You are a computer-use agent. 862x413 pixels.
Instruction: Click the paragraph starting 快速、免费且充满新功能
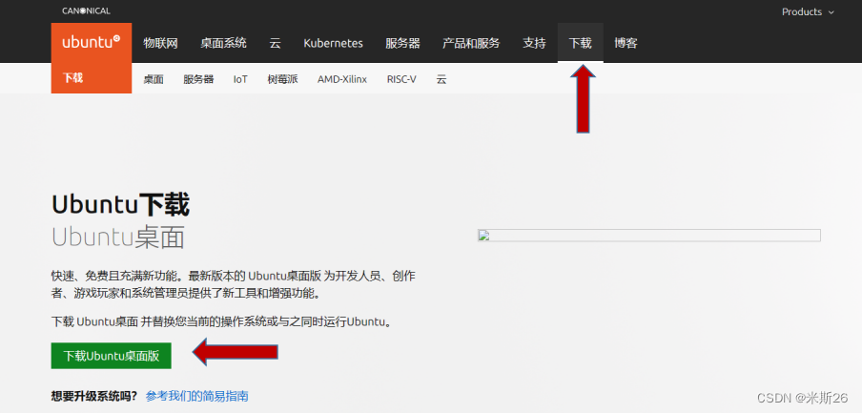(233, 284)
